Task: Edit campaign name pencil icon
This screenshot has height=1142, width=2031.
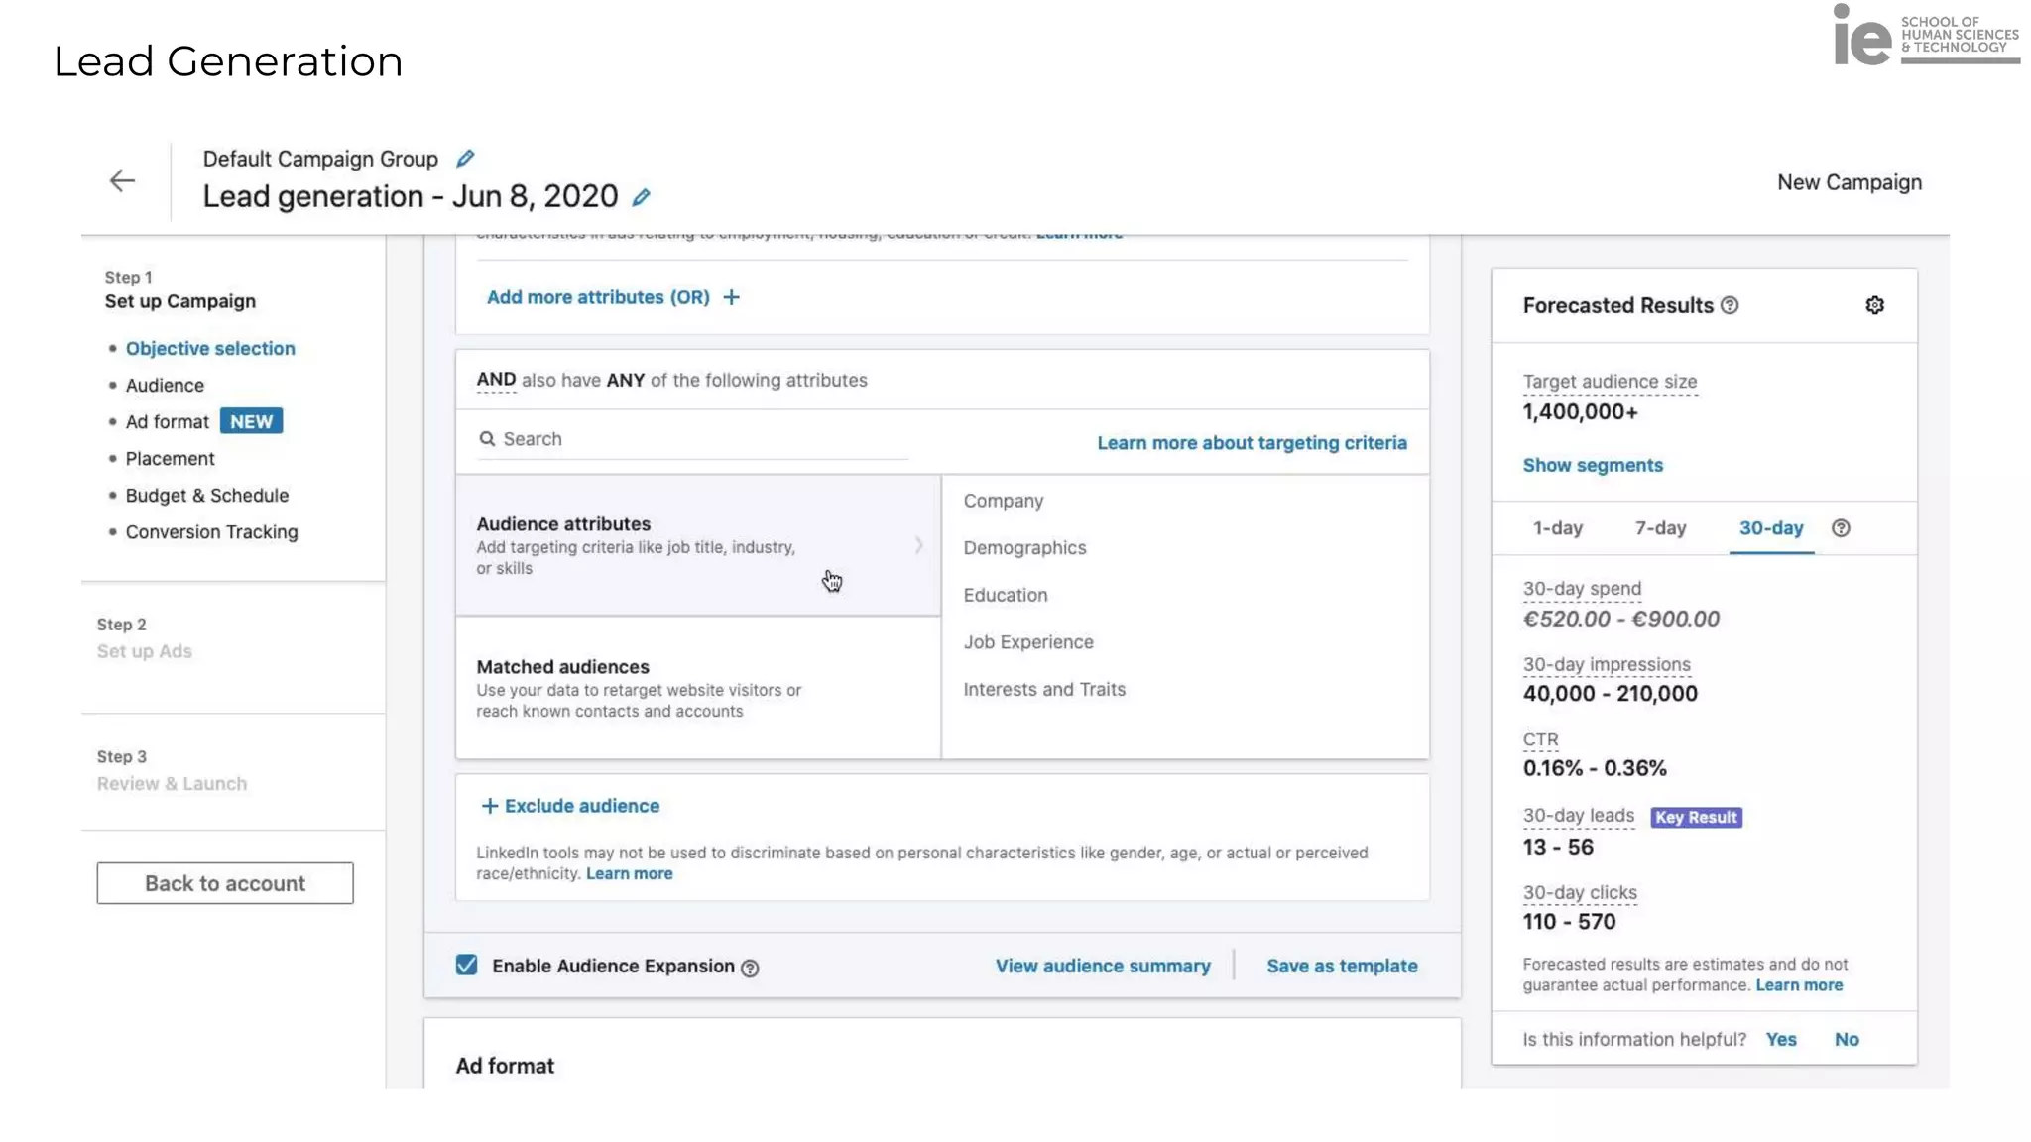Action: [642, 197]
